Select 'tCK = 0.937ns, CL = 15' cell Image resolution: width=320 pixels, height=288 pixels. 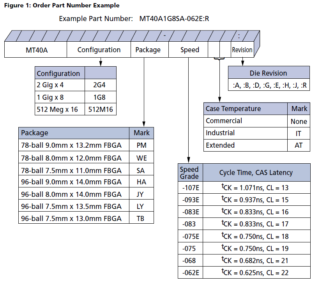(256, 200)
